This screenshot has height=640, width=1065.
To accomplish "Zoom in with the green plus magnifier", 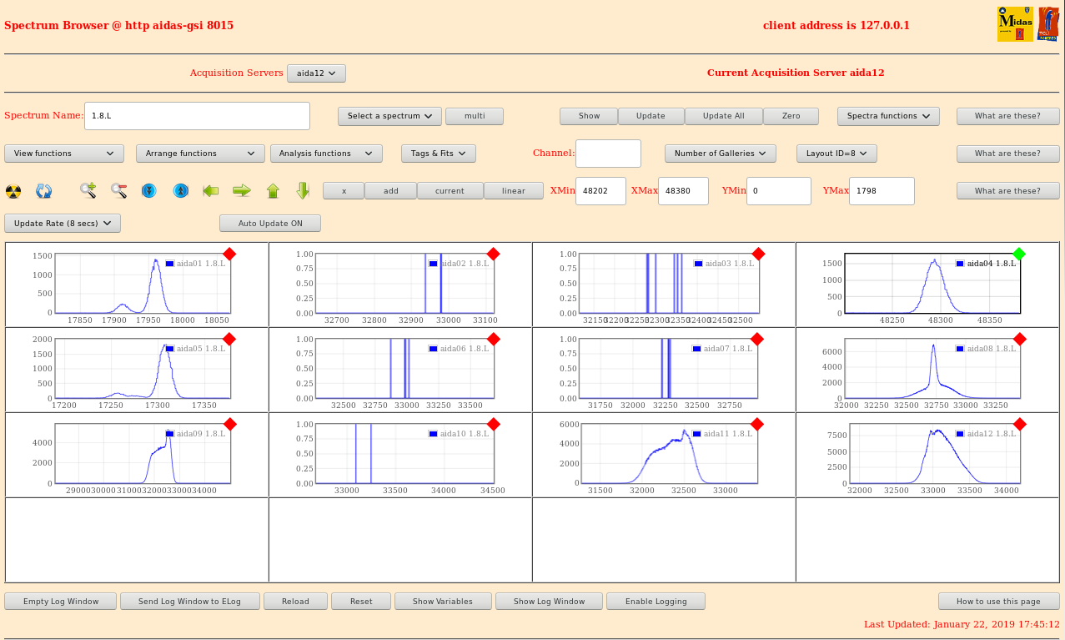I will [88, 191].
